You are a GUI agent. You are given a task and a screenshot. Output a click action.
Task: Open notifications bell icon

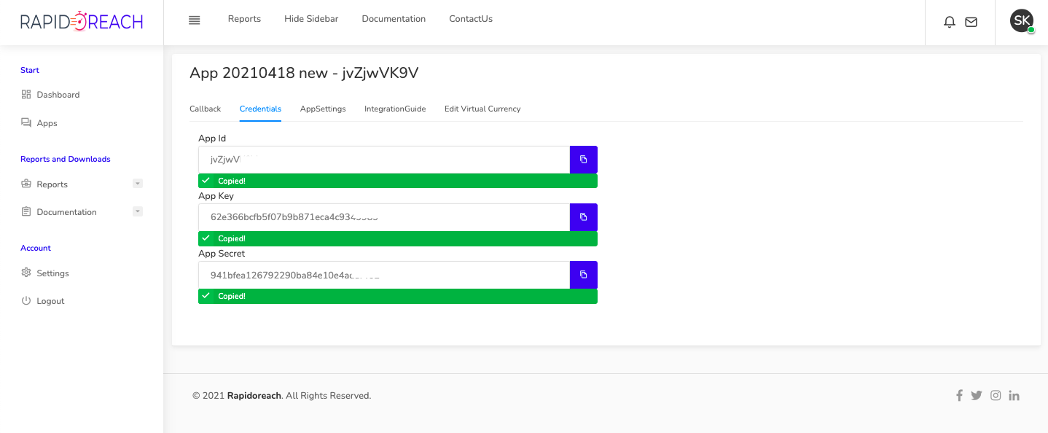(950, 22)
